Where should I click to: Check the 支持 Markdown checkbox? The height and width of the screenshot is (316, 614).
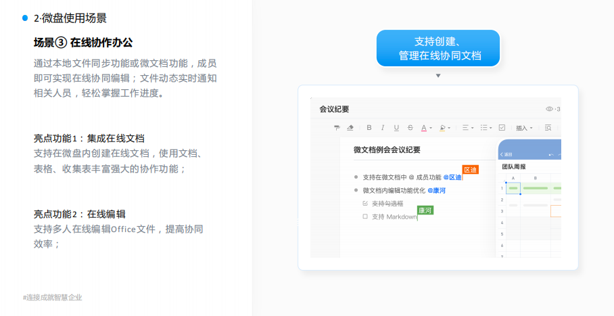point(366,217)
